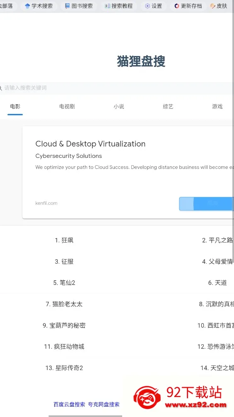Open 百度云盘搜索 link
The height and width of the screenshot is (417, 234).
(x=69, y=405)
